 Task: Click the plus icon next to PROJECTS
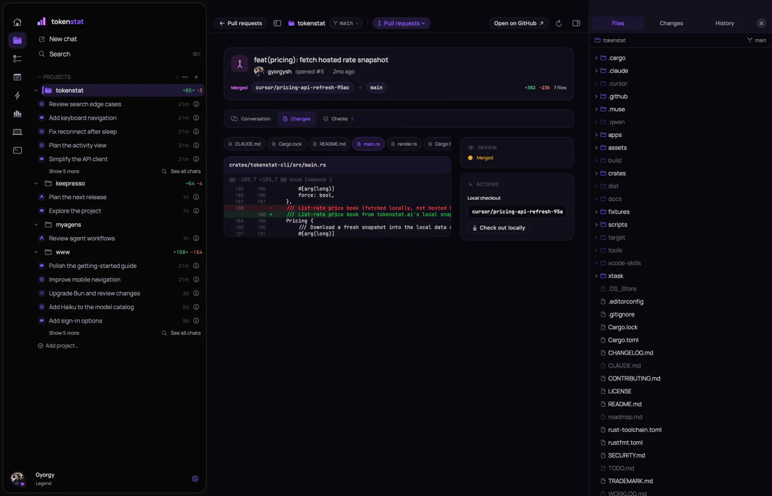click(x=196, y=77)
